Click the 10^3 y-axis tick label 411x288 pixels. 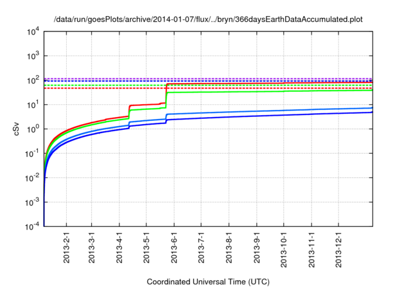pyautogui.click(x=32, y=57)
